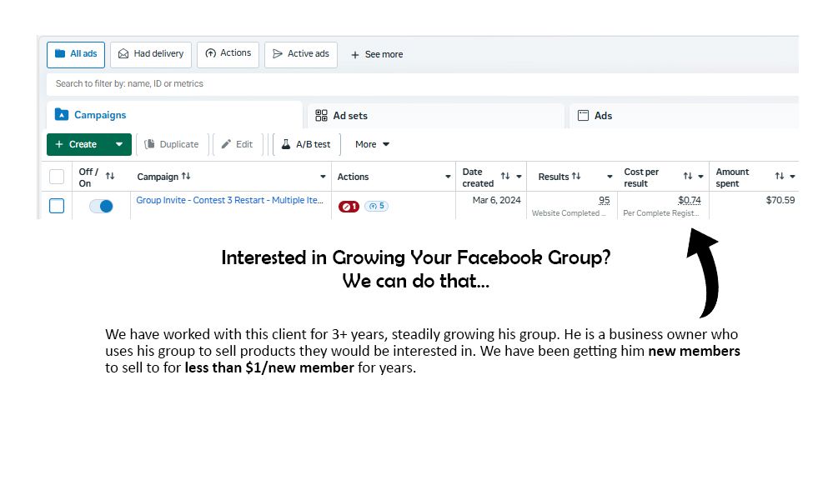Toggle the Group Invite campaign off
The height and width of the screenshot is (480, 833).
coord(101,206)
